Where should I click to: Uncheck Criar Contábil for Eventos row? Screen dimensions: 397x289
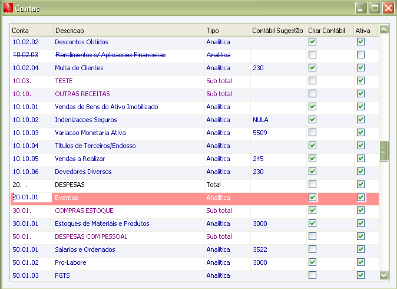312,197
